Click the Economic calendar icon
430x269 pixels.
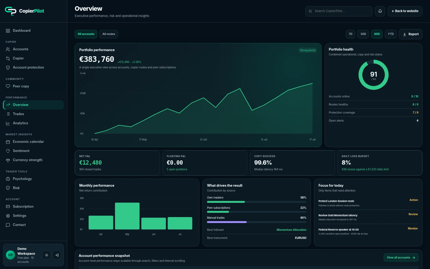[x=8, y=142]
